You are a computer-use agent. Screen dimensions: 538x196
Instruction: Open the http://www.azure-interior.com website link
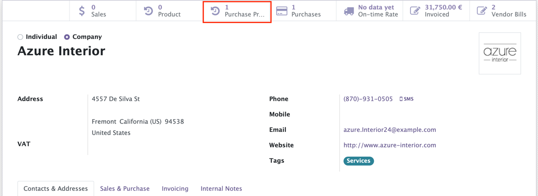point(390,145)
